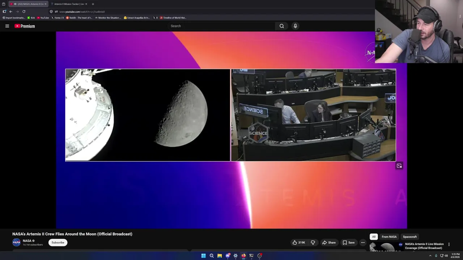
Task: Go to the YouTube Premium home logo
Action: point(25,26)
